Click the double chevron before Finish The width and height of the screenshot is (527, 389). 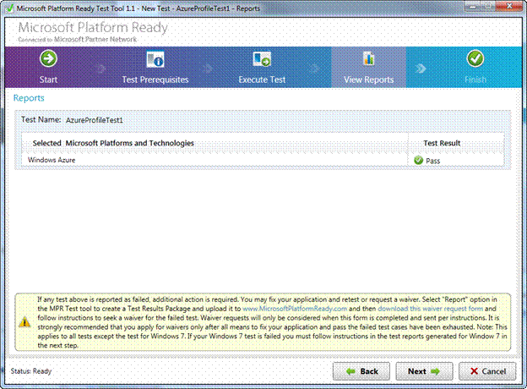(421, 68)
